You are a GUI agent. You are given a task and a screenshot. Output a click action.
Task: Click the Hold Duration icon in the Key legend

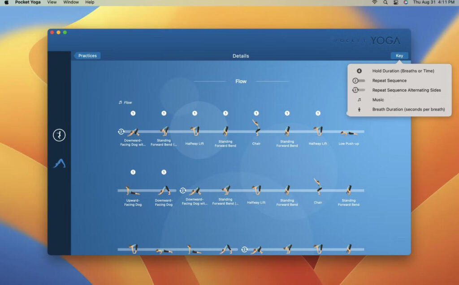point(360,71)
